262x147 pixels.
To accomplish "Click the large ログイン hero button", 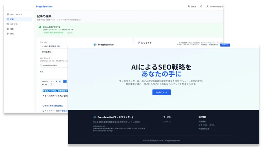I will click(161, 92).
